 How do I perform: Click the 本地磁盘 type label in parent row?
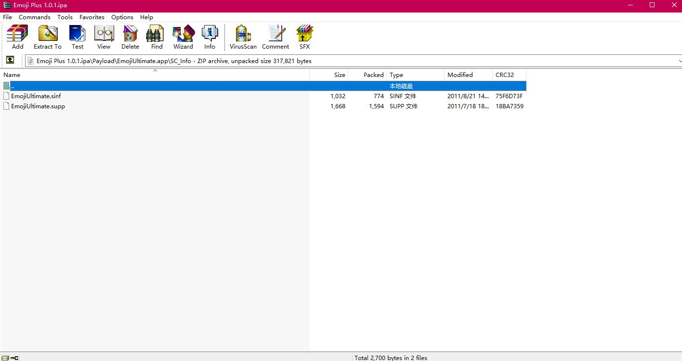(401, 86)
